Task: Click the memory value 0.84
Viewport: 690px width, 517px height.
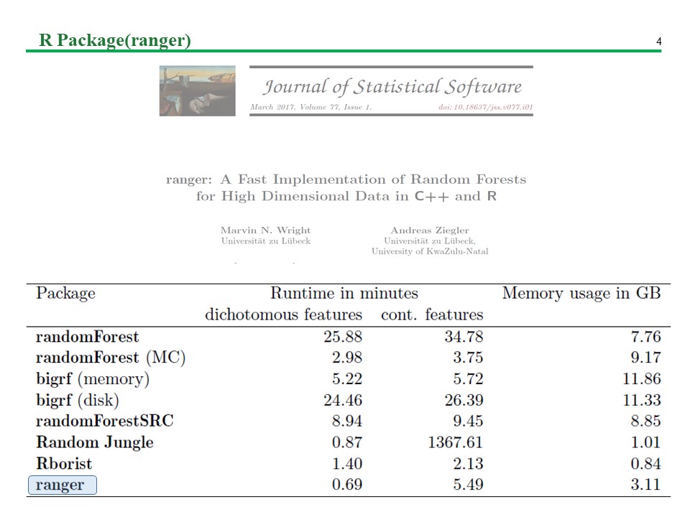Action: (x=645, y=464)
